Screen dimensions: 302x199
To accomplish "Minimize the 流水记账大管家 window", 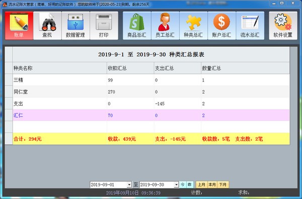I will pos(274,4).
